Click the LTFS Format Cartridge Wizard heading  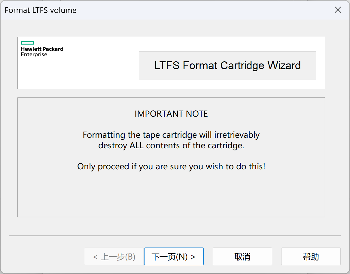[227, 66]
